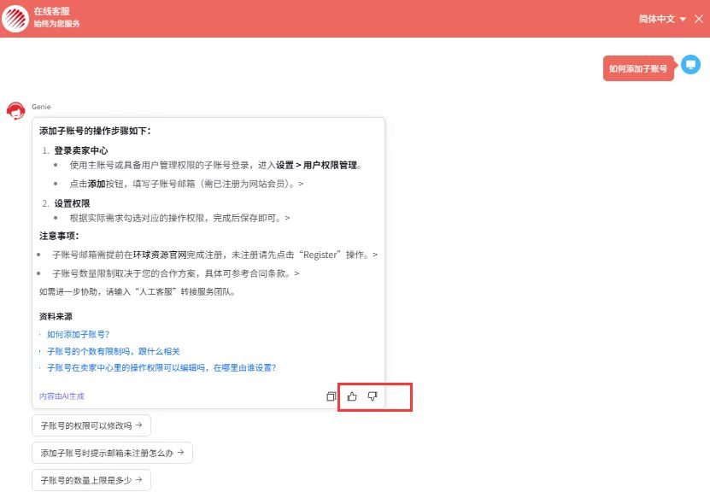Click suggestion 子账号的数量上限是多少
Viewport: 710px width, 504px height.
[91, 480]
